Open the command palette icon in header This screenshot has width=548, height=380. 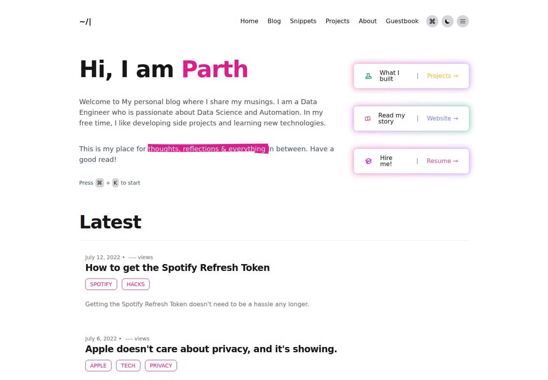[x=432, y=21]
